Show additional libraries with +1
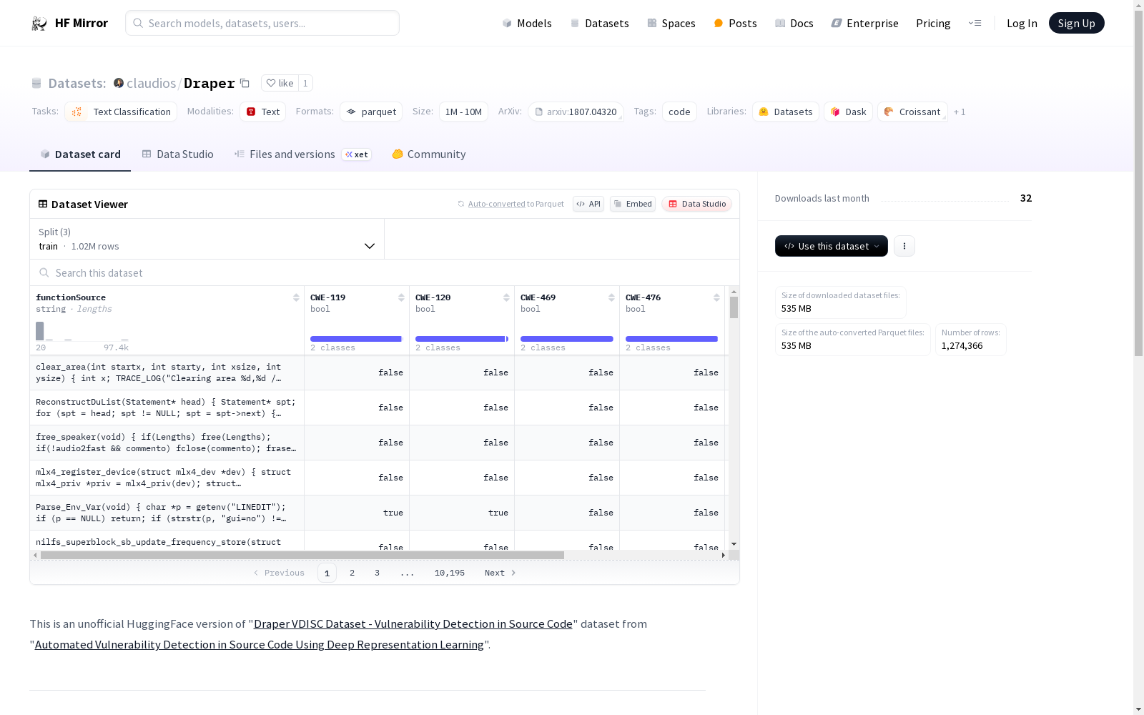Image resolution: width=1144 pixels, height=715 pixels. pos(960,112)
